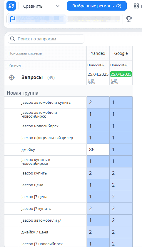Image resolution: width=142 pixels, height=247 pixels.
Task: Click the blue refresh icon button
Action: click(x=11, y=6)
